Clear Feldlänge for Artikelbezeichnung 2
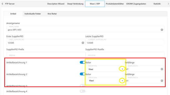Screen dimensions: 170x95 tap(162, 81)
